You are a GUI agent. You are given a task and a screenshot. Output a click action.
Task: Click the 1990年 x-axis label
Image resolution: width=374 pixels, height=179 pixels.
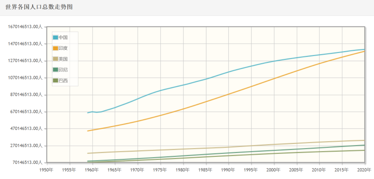click(x=229, y=170)
